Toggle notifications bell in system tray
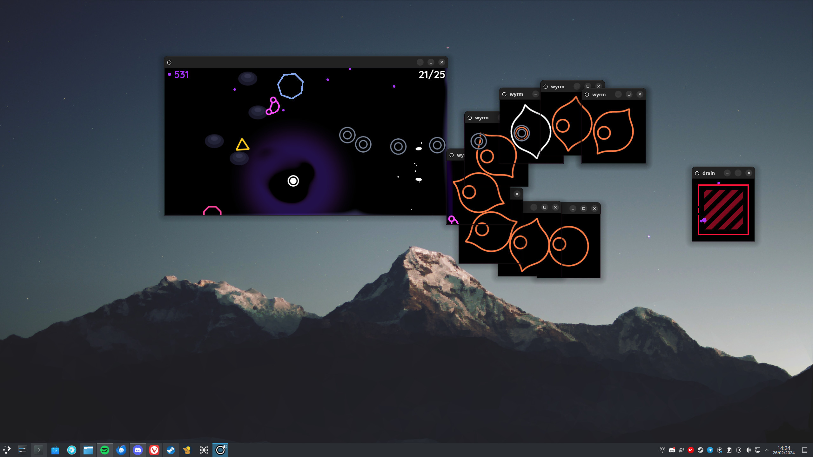Screen dimensions: 813x457 [662, 450]
